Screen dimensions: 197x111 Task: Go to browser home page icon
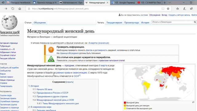click(x=20, y=9)
